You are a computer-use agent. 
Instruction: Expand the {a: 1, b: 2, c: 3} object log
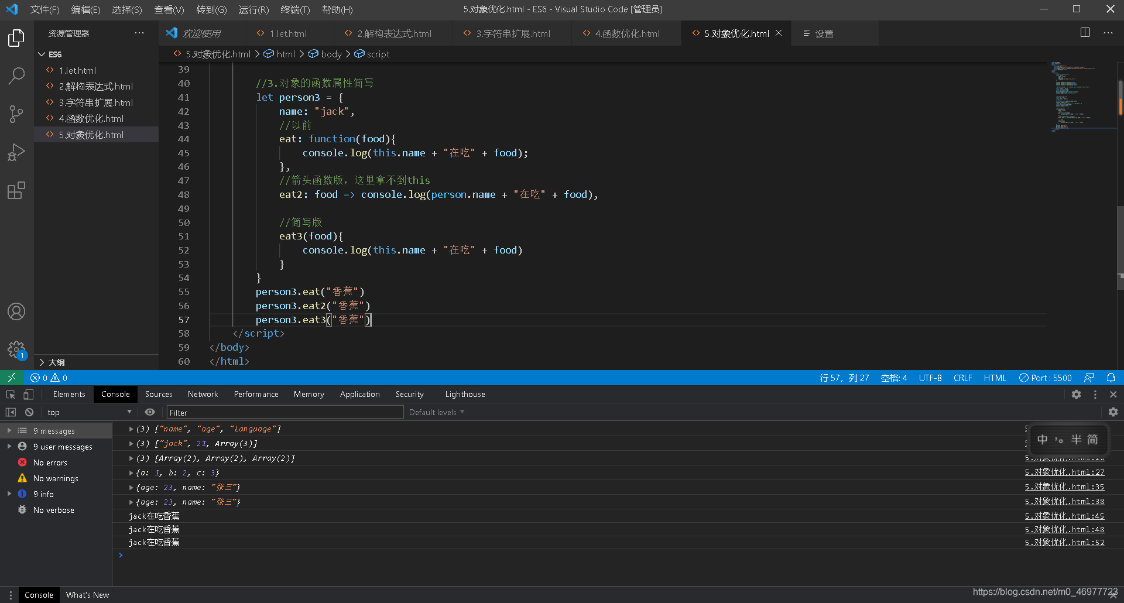[x=131, y=473]
